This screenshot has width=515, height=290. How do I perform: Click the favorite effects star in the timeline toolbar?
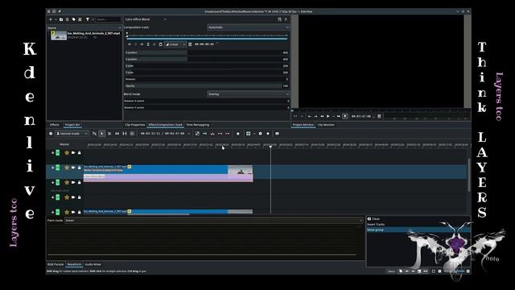pos(238,134)
